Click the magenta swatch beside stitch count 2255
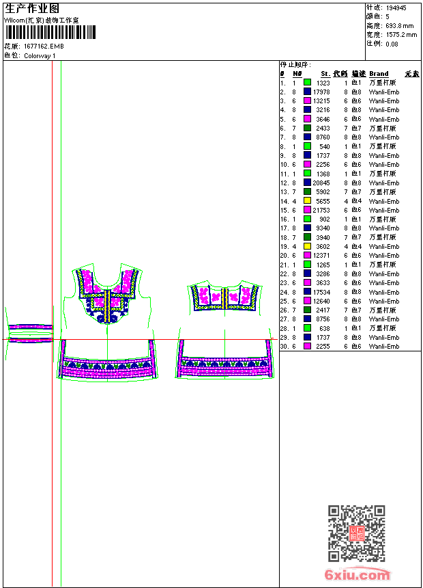423x588 pixels. coord(307,346)
